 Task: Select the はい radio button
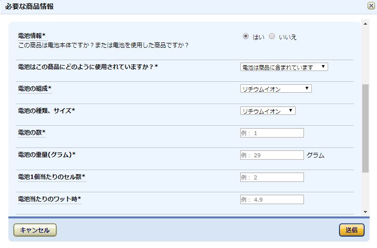(x=245, y=36)
